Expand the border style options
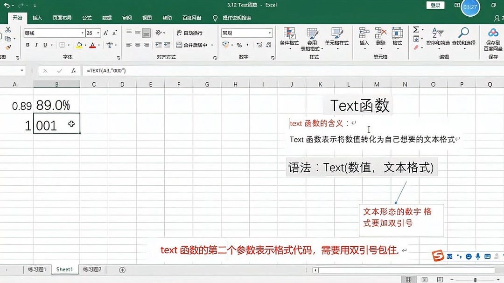The height and width of the screenshot is (283, 504). [69, 45]
